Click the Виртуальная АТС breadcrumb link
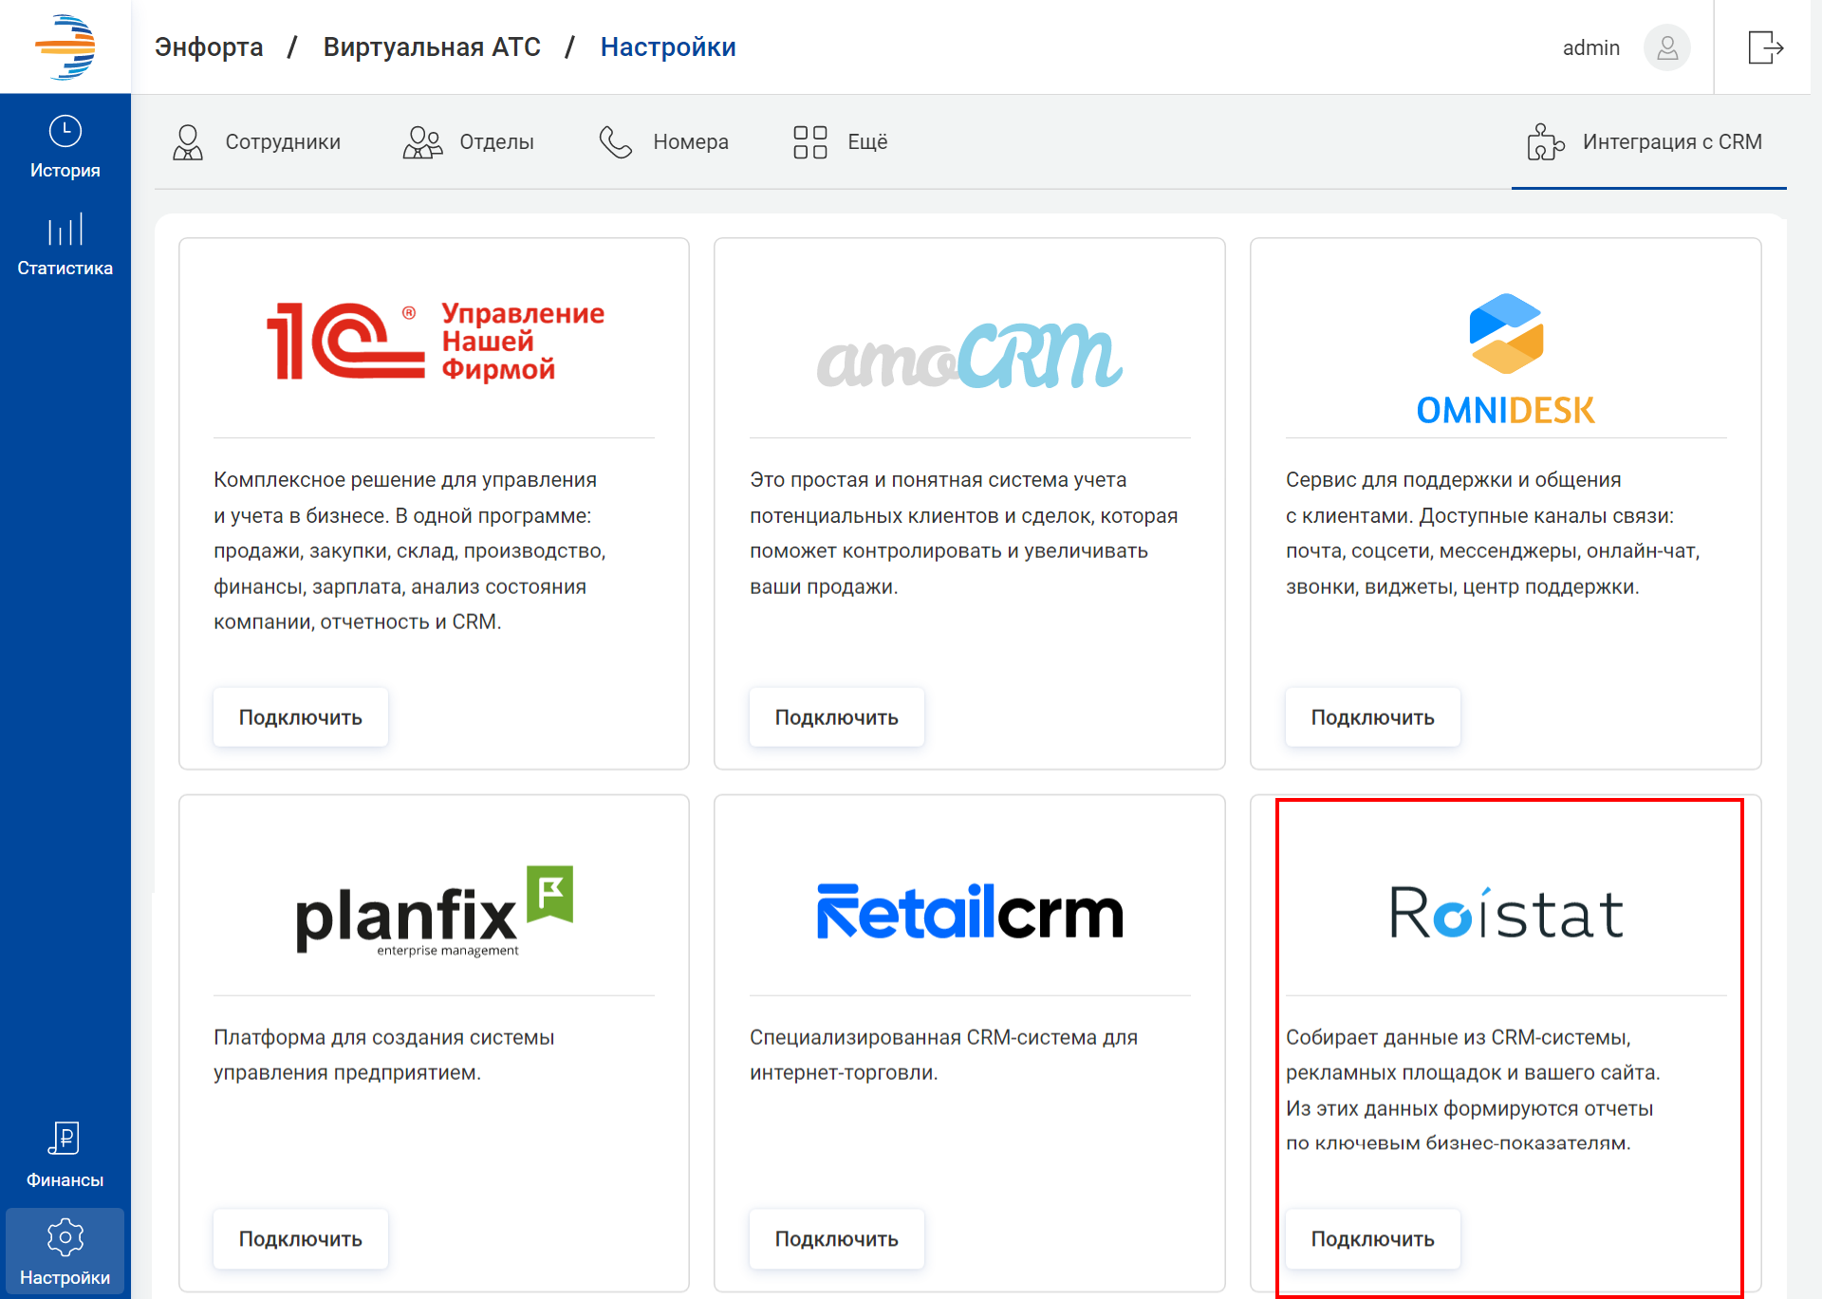The width and height of the screenshot is (1822, 1299). click(x=432, y=47)
